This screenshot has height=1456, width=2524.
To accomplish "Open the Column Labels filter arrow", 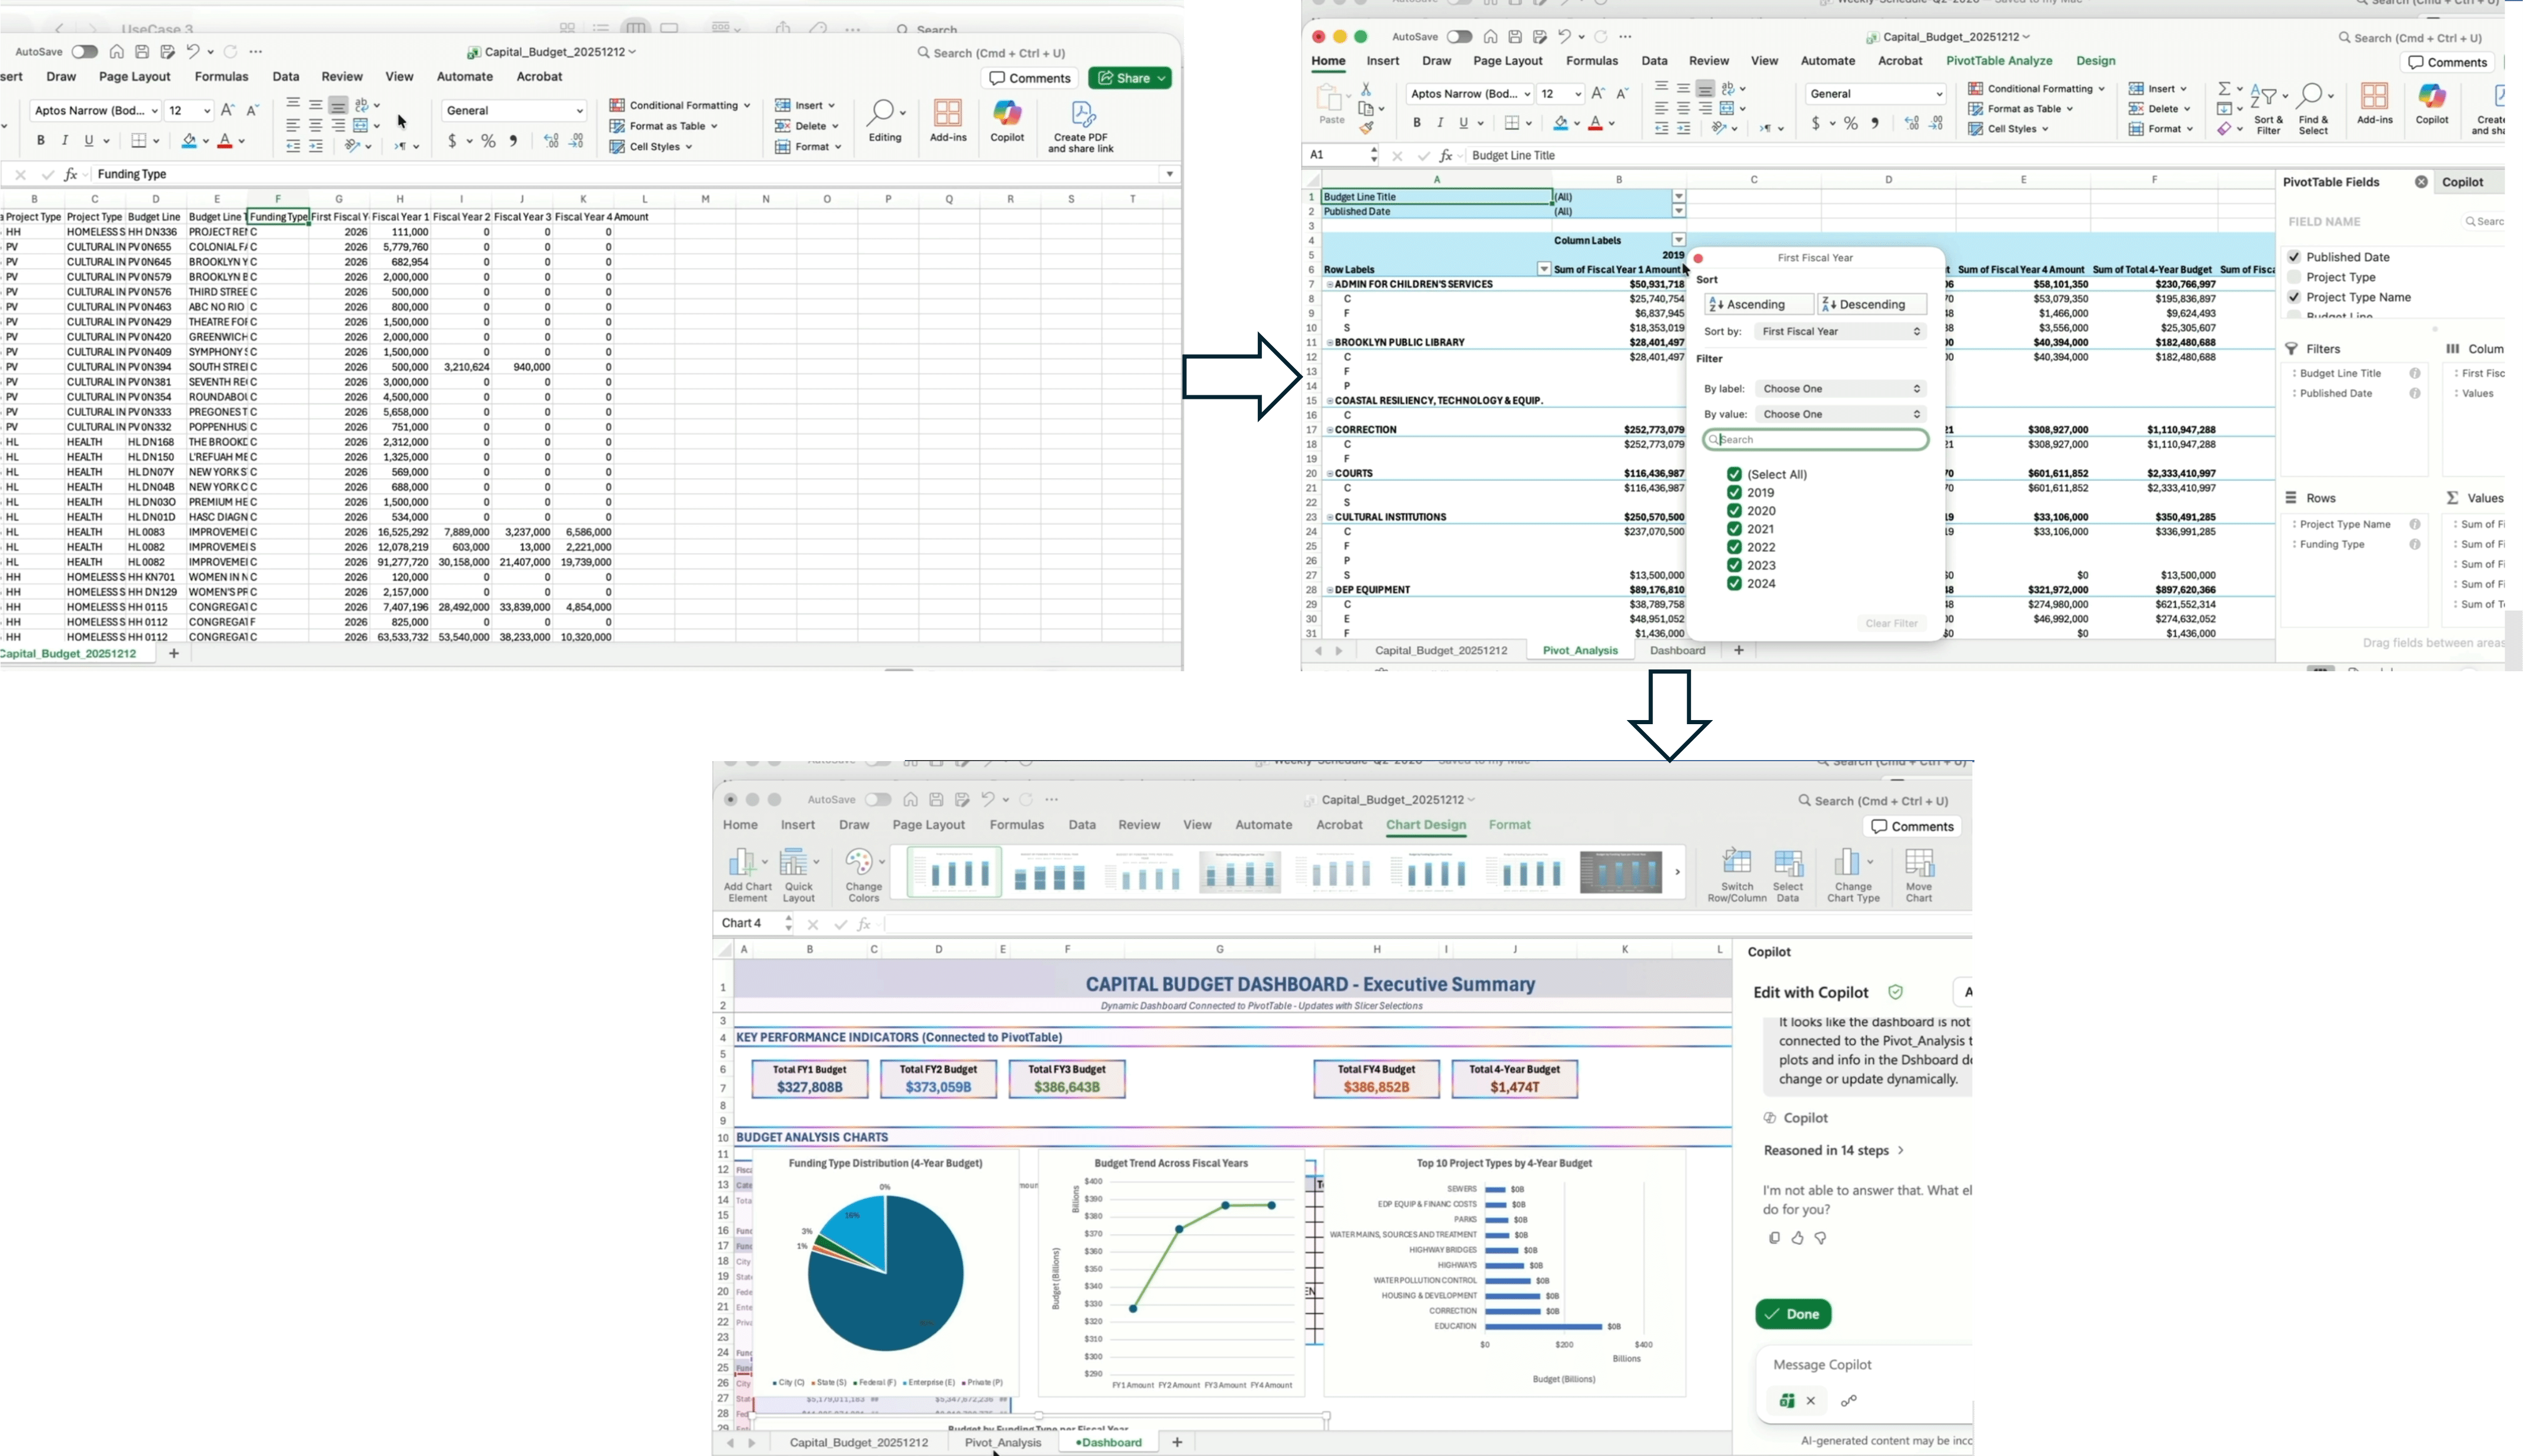I will point(1678,240).
